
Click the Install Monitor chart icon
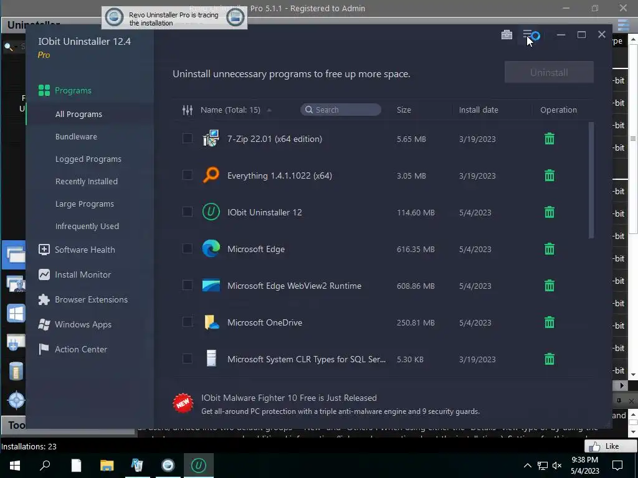44,274
